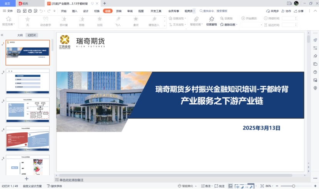Select slide 2 thumbnail
This screenshot has width=319, height=189.
[x=27, y=81]
